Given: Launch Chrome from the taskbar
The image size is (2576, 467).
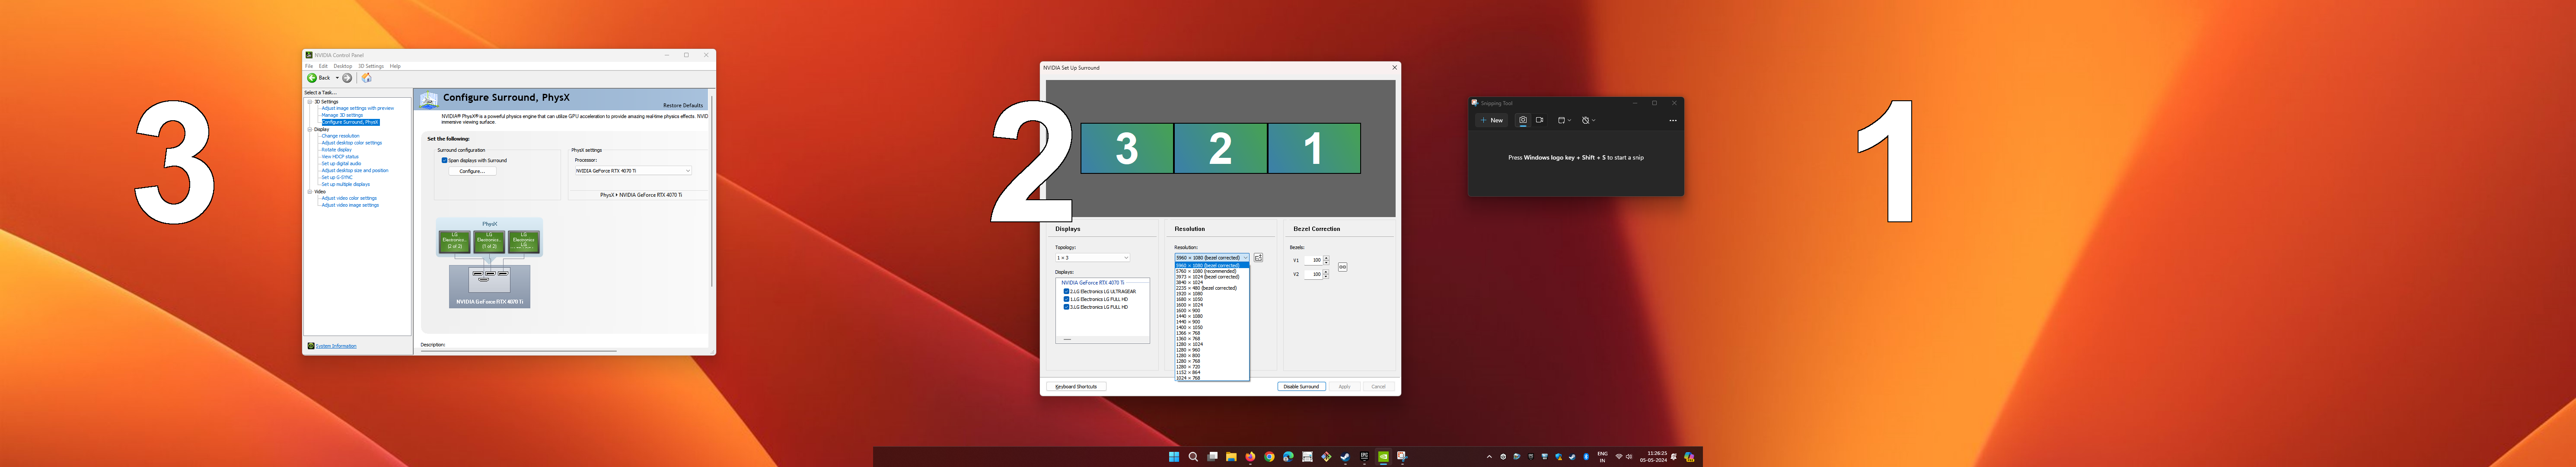Looking at the screenshot, I should tap(1269, 457).
